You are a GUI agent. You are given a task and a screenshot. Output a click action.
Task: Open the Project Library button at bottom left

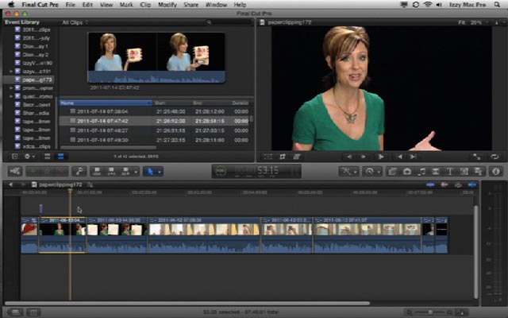coord(15,312)
